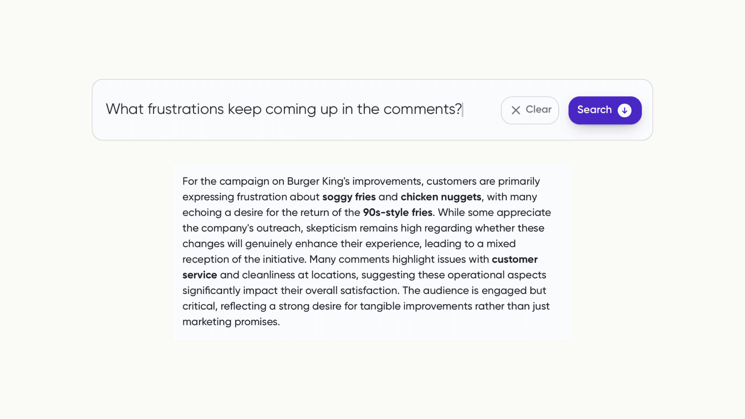Screen dimensions: 745x419
Task: Click the word 'frustrations' in search box
Action: [185, 109]
